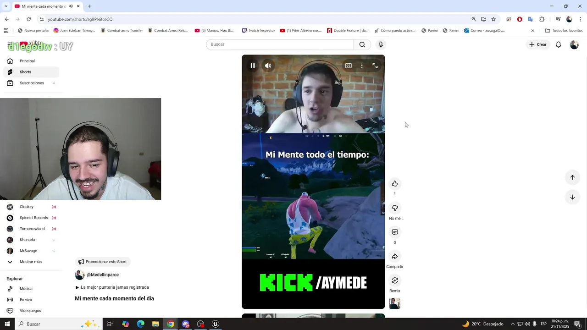
Task: Open the browser apps grid icon
Action: [x=6, y=31]
